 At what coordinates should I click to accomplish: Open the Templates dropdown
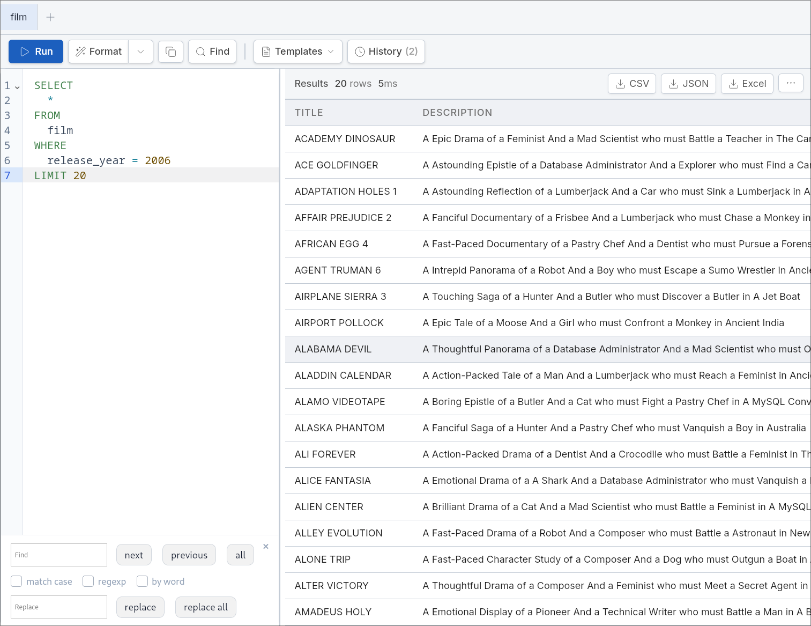click(298, 51)
